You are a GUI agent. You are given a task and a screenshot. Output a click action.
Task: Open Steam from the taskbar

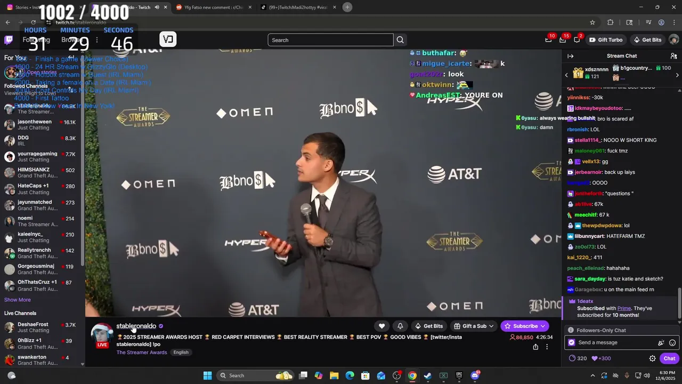pyautogui.click(x=427, y=375)
